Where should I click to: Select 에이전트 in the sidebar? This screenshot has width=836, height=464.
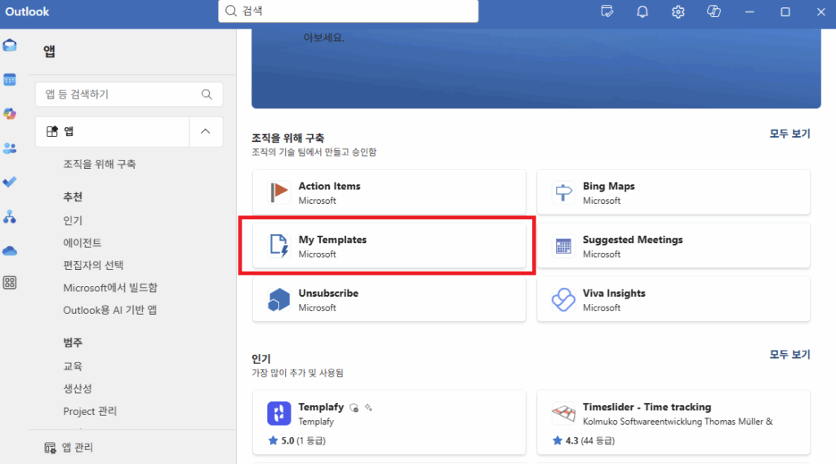tap(82, 243)
